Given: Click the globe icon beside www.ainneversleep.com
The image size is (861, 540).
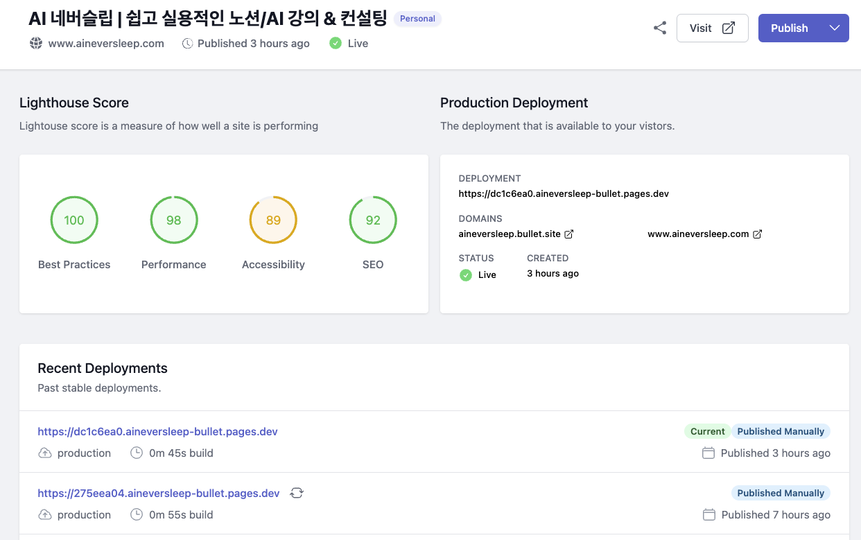Looking at the screenshot, I should [x=36, y=44].
